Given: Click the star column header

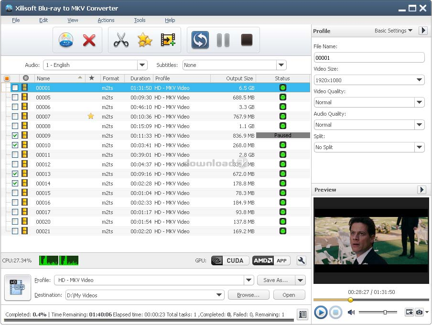Looking at the screenshot, I should tap(92, 78).
